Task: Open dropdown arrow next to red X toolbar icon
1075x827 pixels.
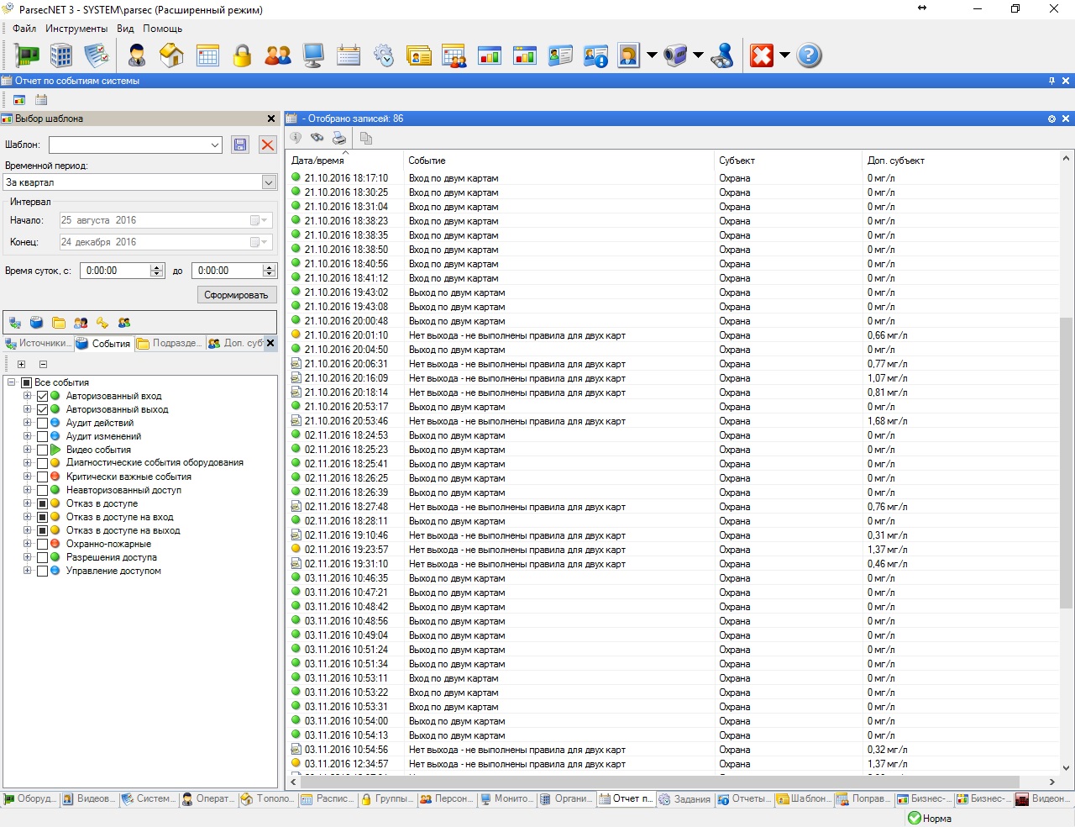Action: pos(784,55)
